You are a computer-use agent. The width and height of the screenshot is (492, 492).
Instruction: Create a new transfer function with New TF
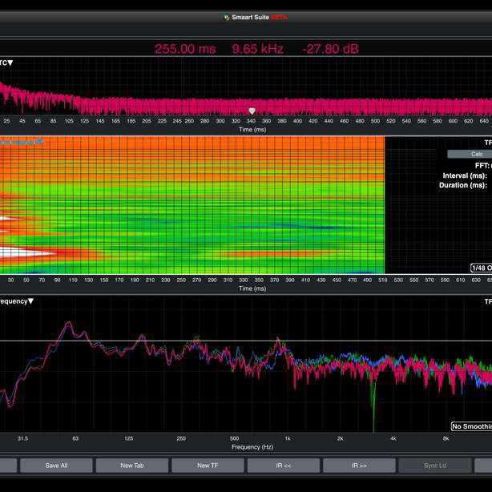(208, 465)
